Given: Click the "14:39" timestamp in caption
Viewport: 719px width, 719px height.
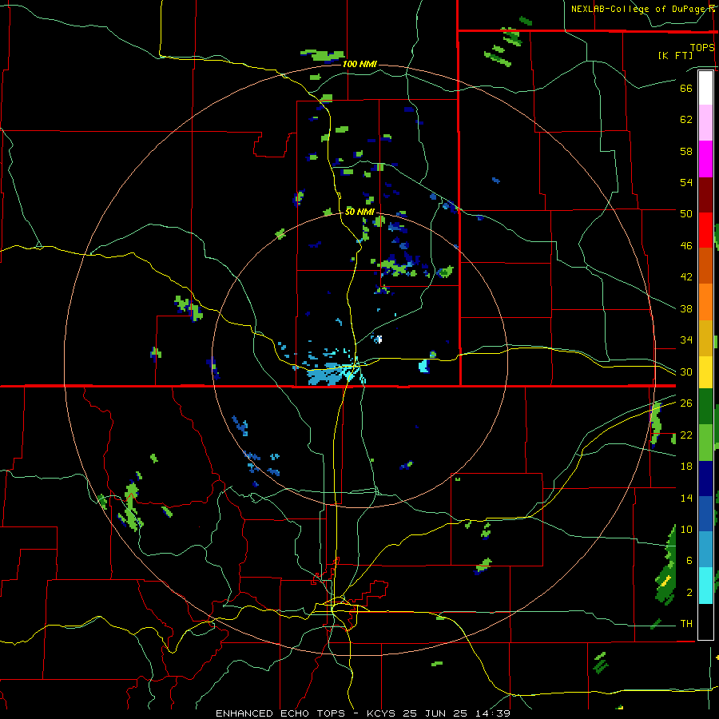Looking at the screenshot, I should pos(495,713).
